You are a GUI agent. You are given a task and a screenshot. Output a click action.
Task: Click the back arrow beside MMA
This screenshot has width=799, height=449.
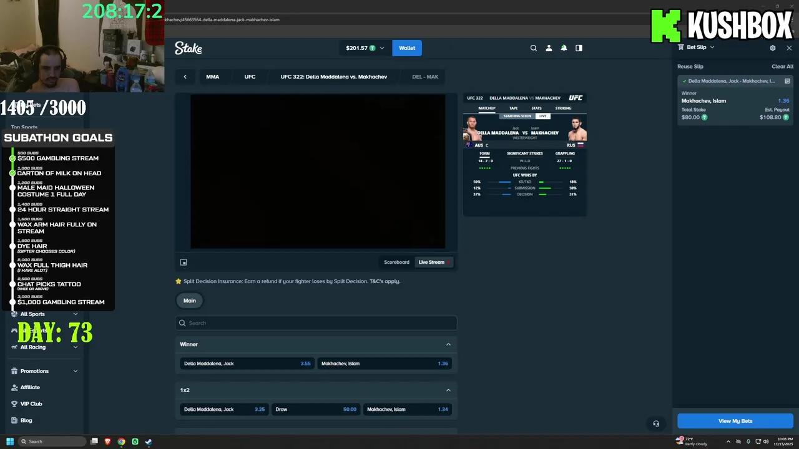click(x=185, y=77)
